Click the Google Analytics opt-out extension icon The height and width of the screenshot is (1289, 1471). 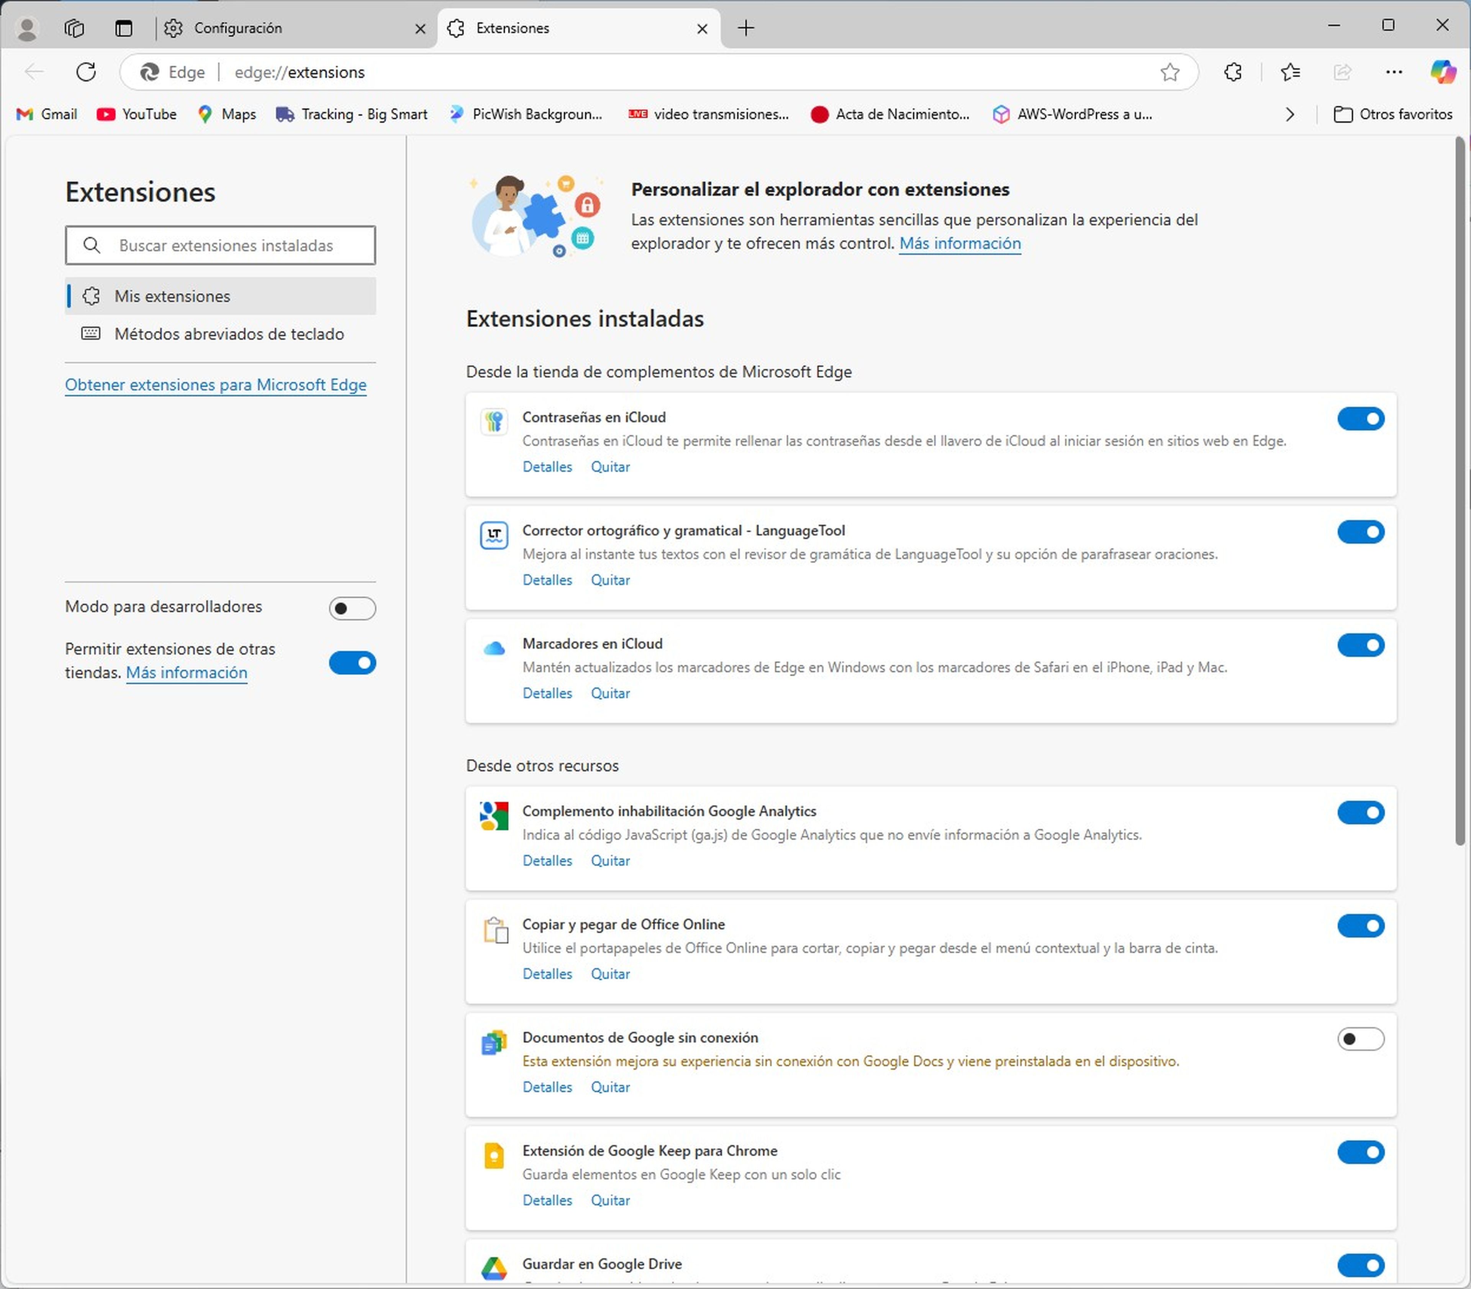[494, 816]
